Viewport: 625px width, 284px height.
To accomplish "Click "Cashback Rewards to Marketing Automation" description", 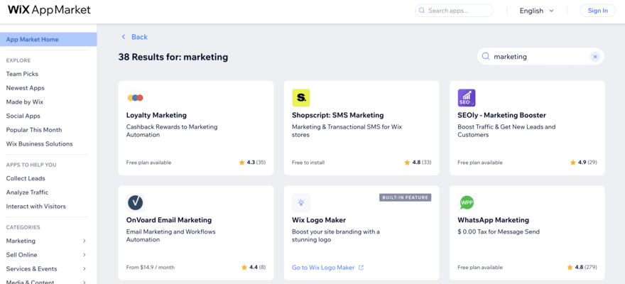I will [x=172, y=131].
